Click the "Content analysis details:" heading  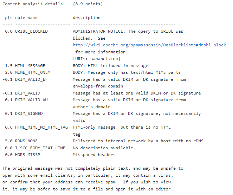click(x=34, y=4)
